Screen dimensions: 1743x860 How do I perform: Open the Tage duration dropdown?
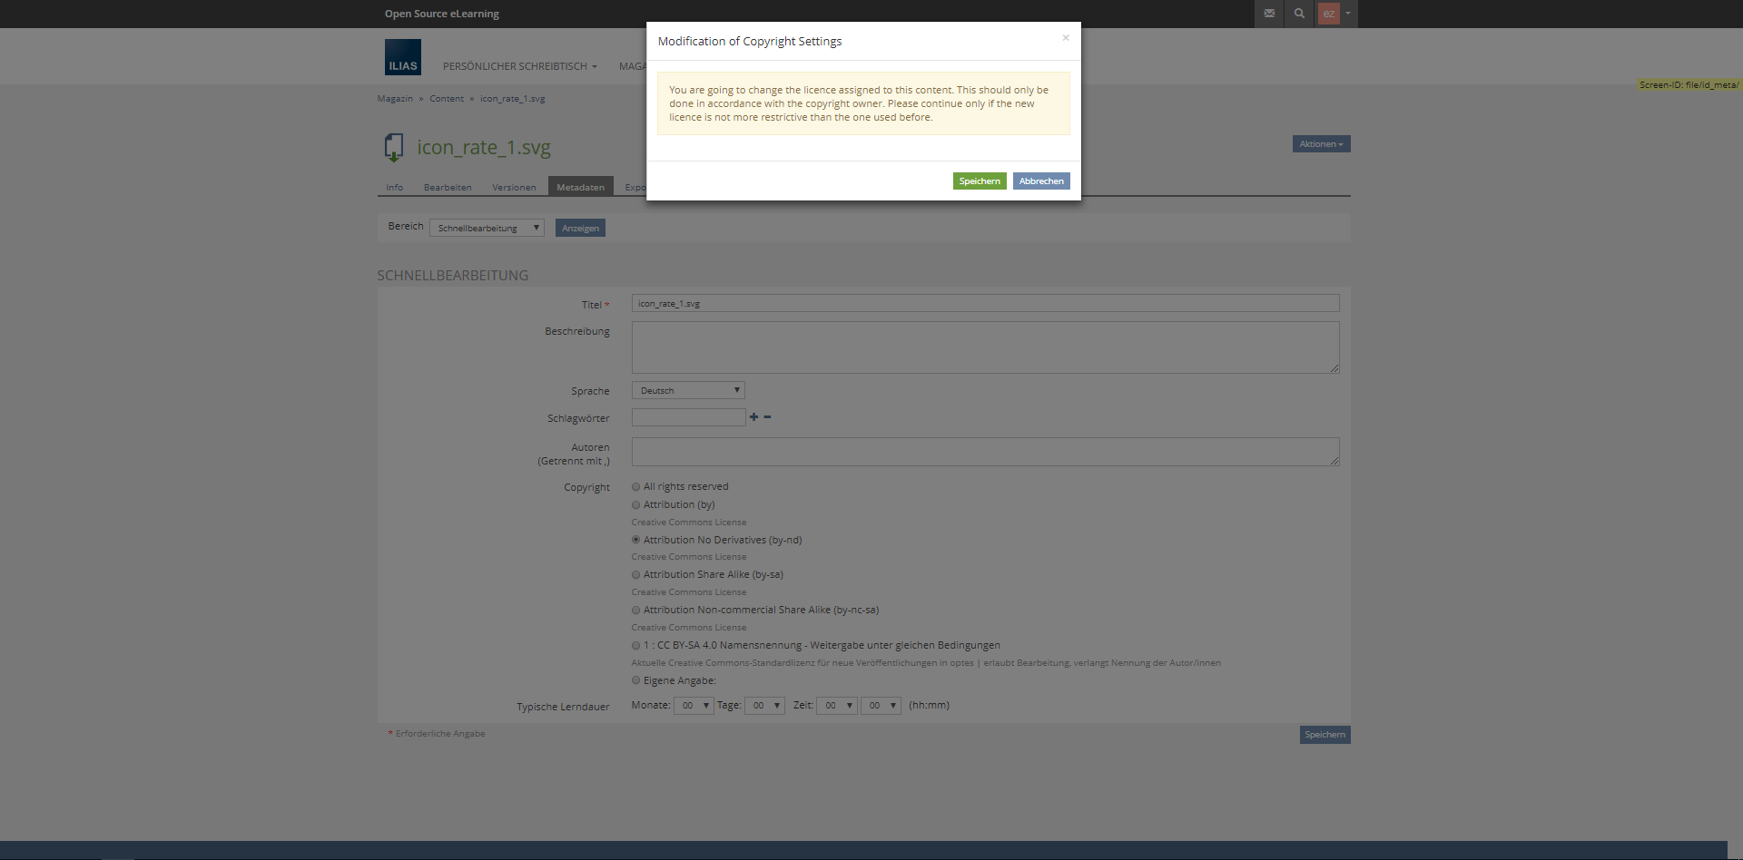point(764,706)
